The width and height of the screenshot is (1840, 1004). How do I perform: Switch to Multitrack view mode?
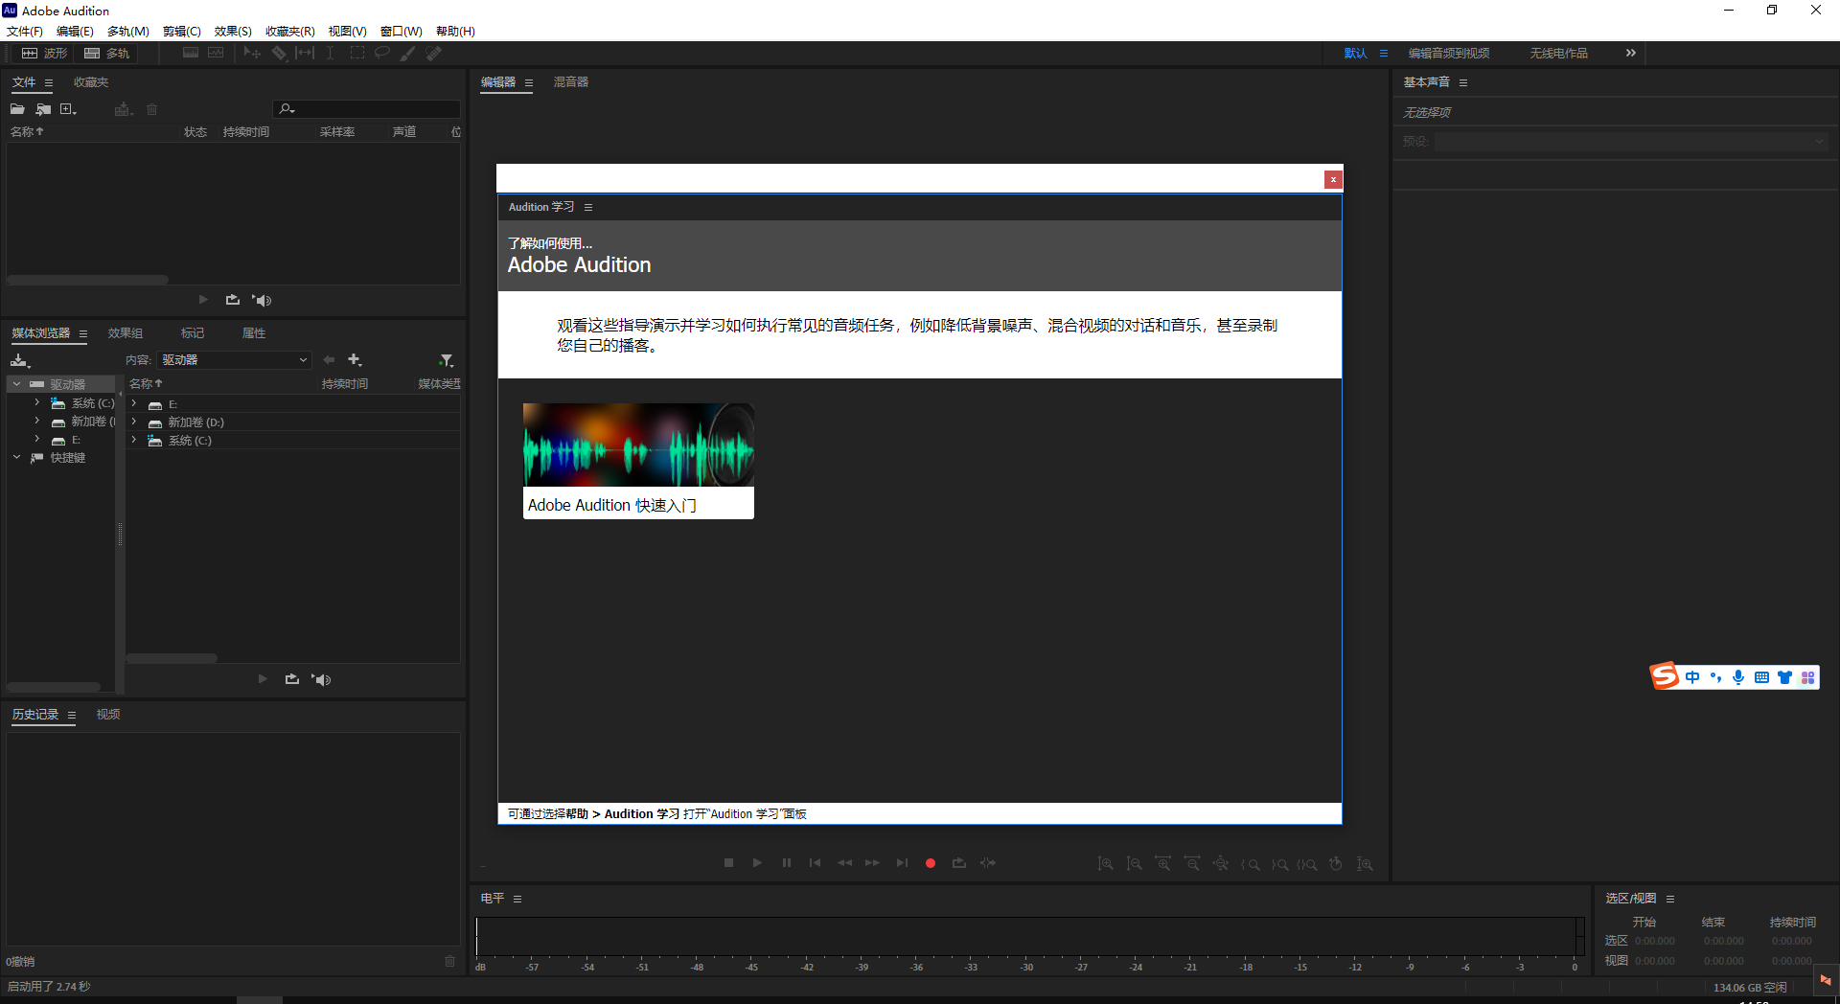[x=106, y=54]
